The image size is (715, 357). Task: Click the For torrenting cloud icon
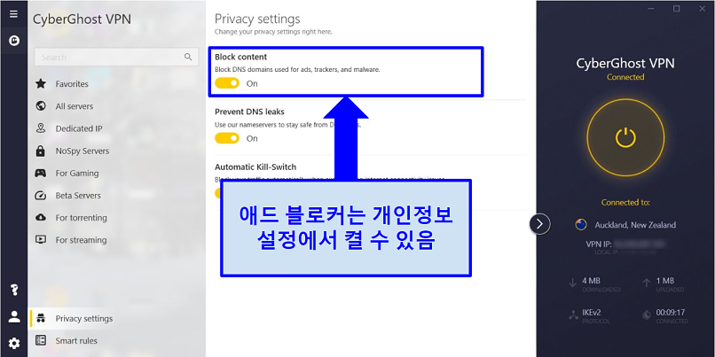[41, 218]
